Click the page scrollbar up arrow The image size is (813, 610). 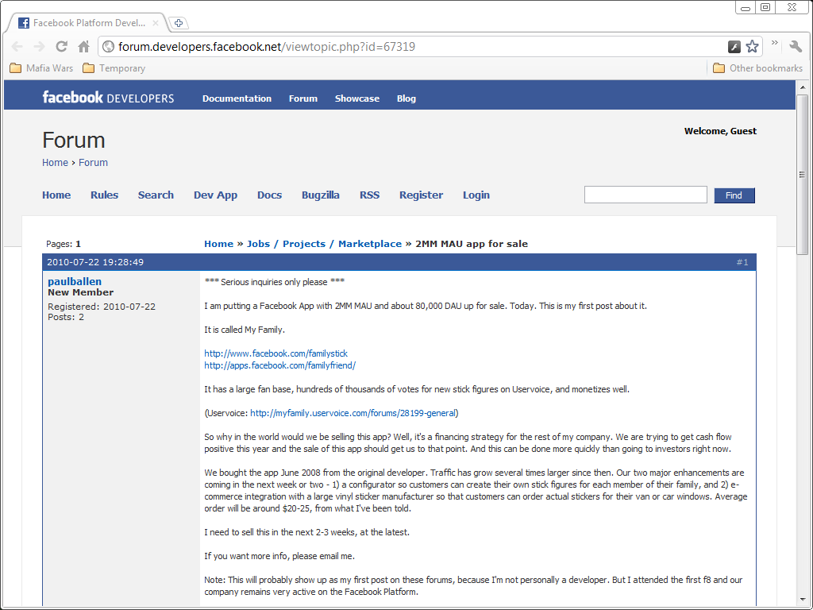pyautogui.click(x=802, y=87)
